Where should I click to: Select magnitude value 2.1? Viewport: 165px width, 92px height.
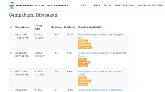point(56,53)
